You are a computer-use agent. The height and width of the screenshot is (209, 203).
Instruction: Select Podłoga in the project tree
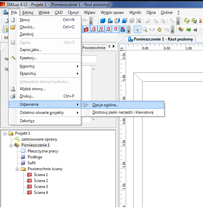coord(35,157)
